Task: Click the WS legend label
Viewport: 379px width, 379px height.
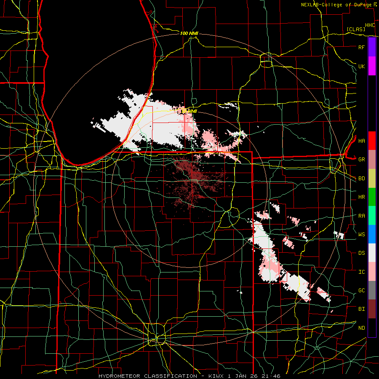Action: (361, 234)
